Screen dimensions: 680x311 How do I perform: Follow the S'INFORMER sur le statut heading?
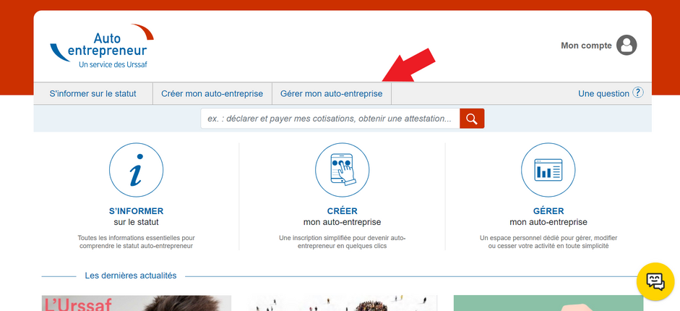point(136,216)
